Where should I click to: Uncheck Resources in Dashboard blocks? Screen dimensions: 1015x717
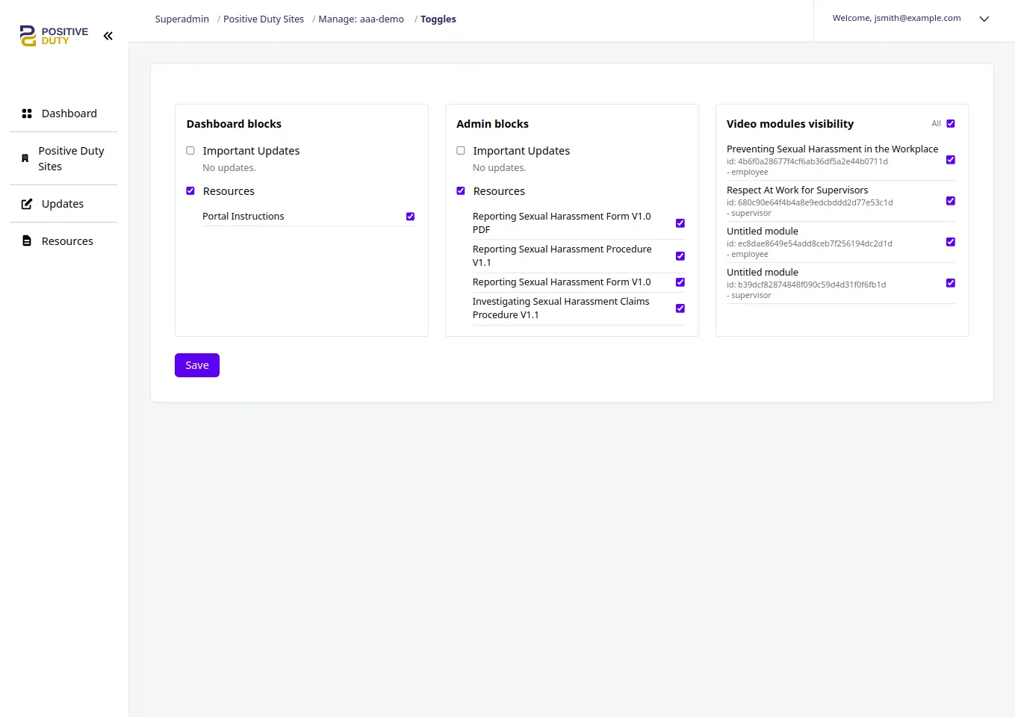[x=190, y=191]
